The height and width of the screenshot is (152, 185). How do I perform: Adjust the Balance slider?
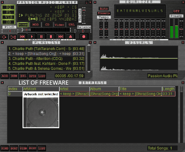click(x=83, y=31)
